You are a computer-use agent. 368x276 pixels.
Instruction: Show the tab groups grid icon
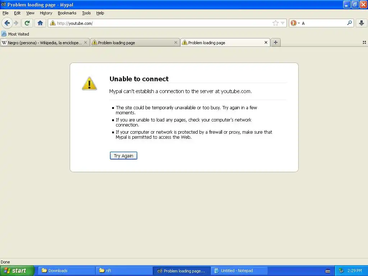click(x=364, y=42)
